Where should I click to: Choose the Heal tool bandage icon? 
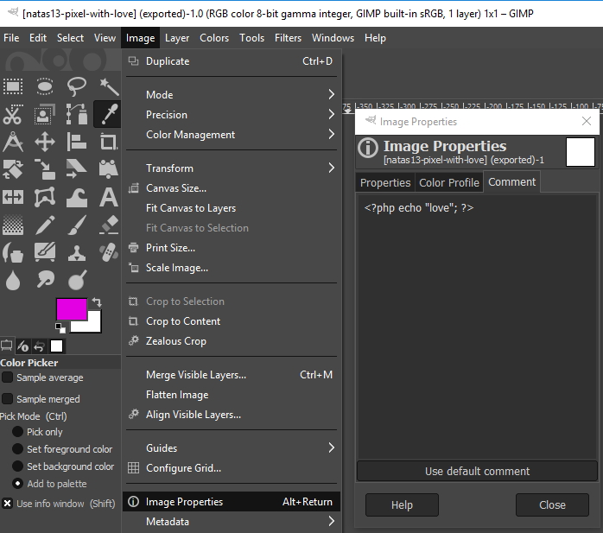pyautogui.click(x=109, y=253)
